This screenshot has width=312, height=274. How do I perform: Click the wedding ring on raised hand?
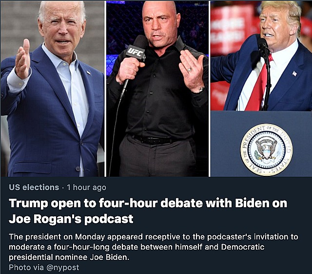click(189, 69)
